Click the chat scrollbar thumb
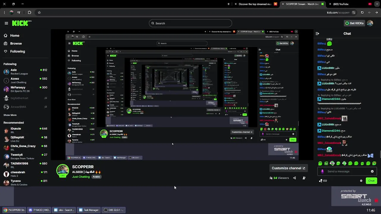 (x=380, y=155)
